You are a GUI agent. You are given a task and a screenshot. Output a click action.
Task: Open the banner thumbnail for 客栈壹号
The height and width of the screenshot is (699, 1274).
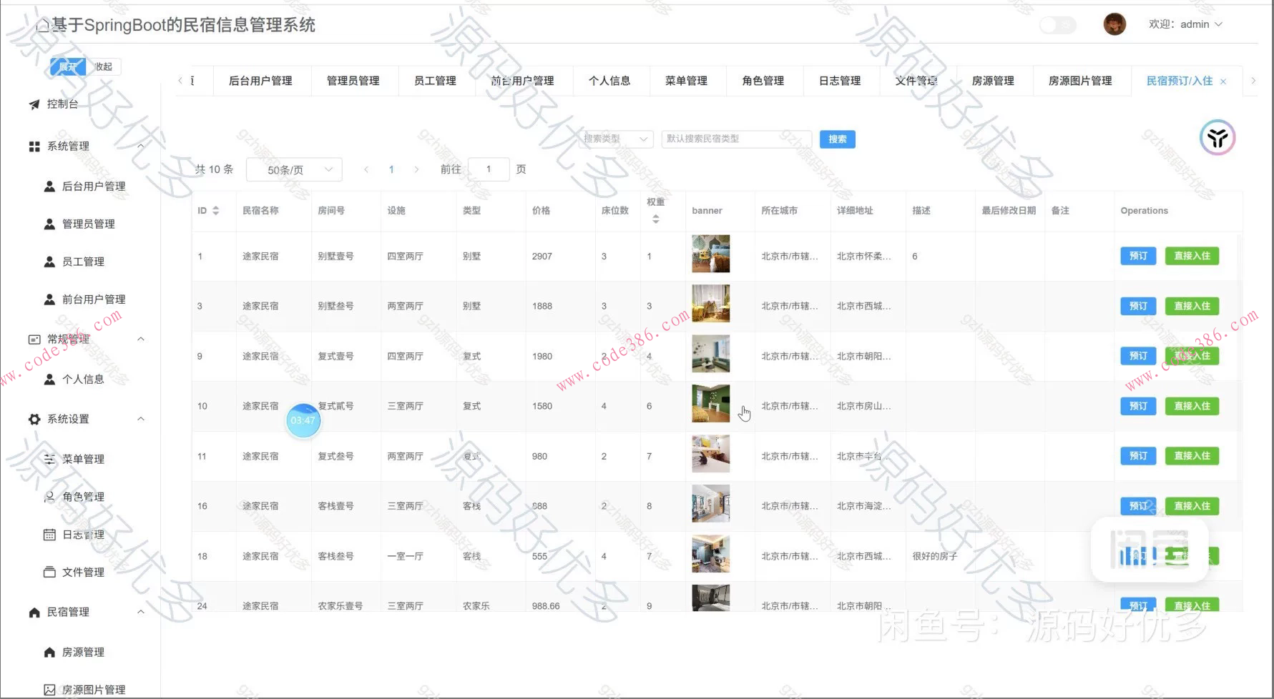click(711, 504)
